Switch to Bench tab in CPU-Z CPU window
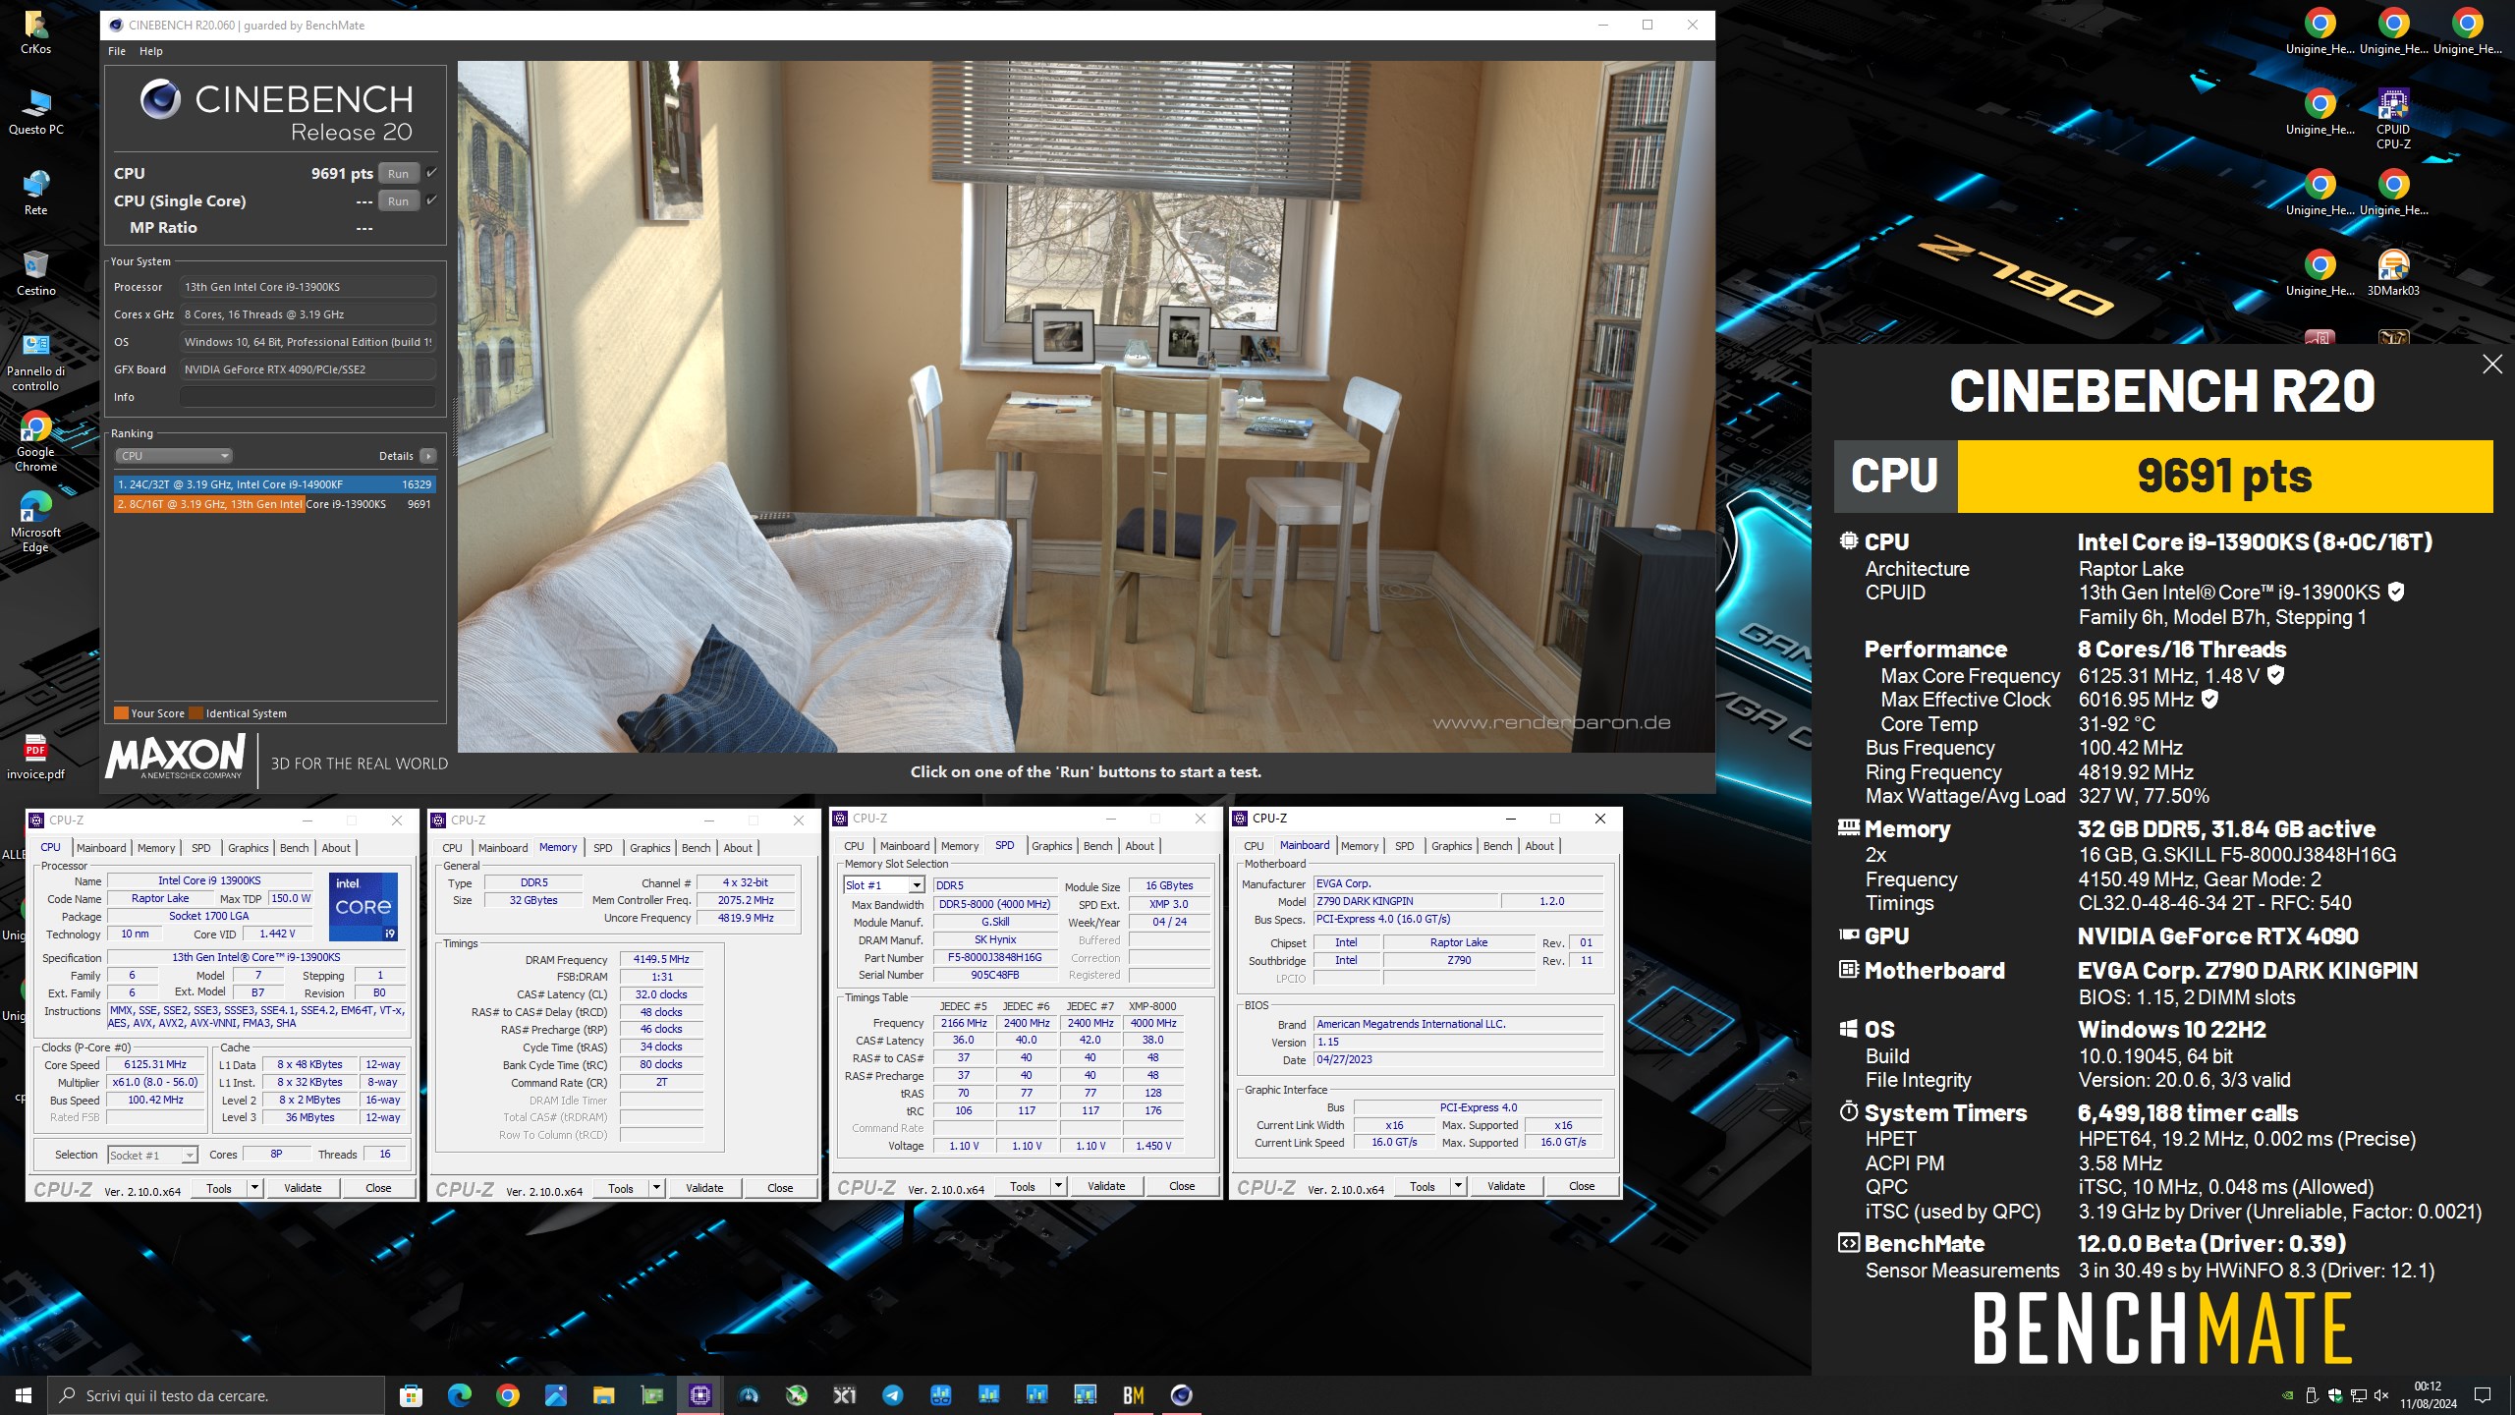The image size is (2515, 1415). [294, 848]
